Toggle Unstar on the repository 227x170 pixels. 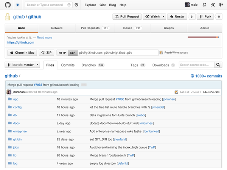click(177, 17)
